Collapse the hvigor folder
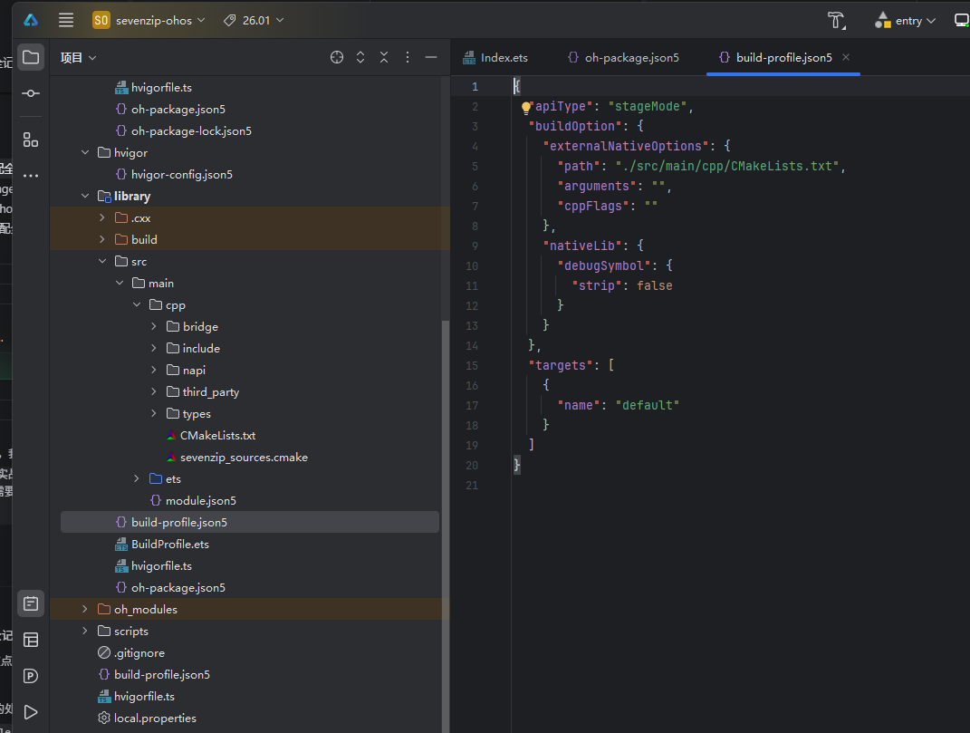Viewport: 970px width, 733px height. (85, 152)
